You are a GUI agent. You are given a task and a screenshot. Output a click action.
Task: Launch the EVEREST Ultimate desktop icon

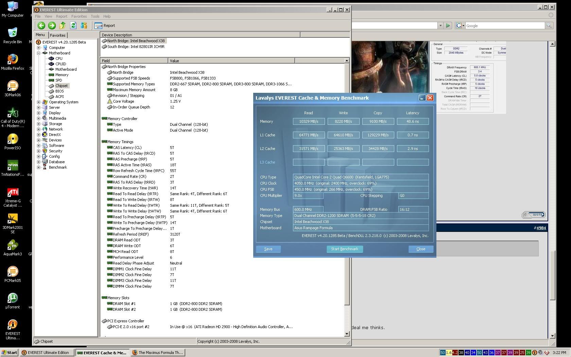(x=13, y=329)
